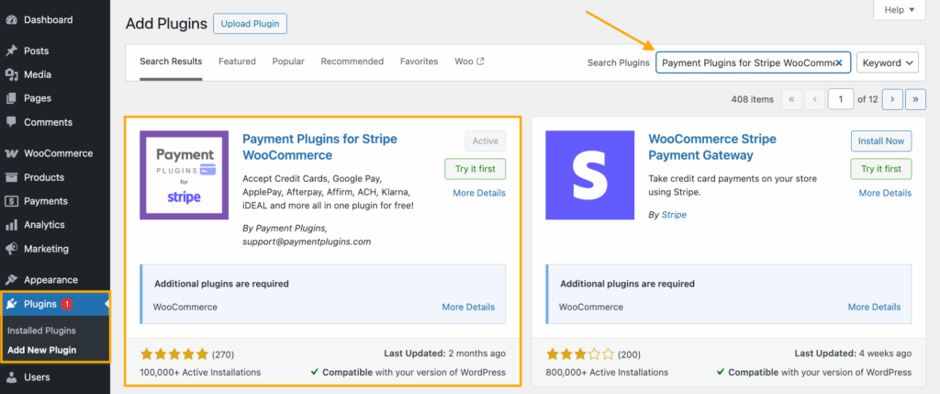Click the disabled first page arrow
The width and height of the screenshot is (940, 394).
point(791,99)
